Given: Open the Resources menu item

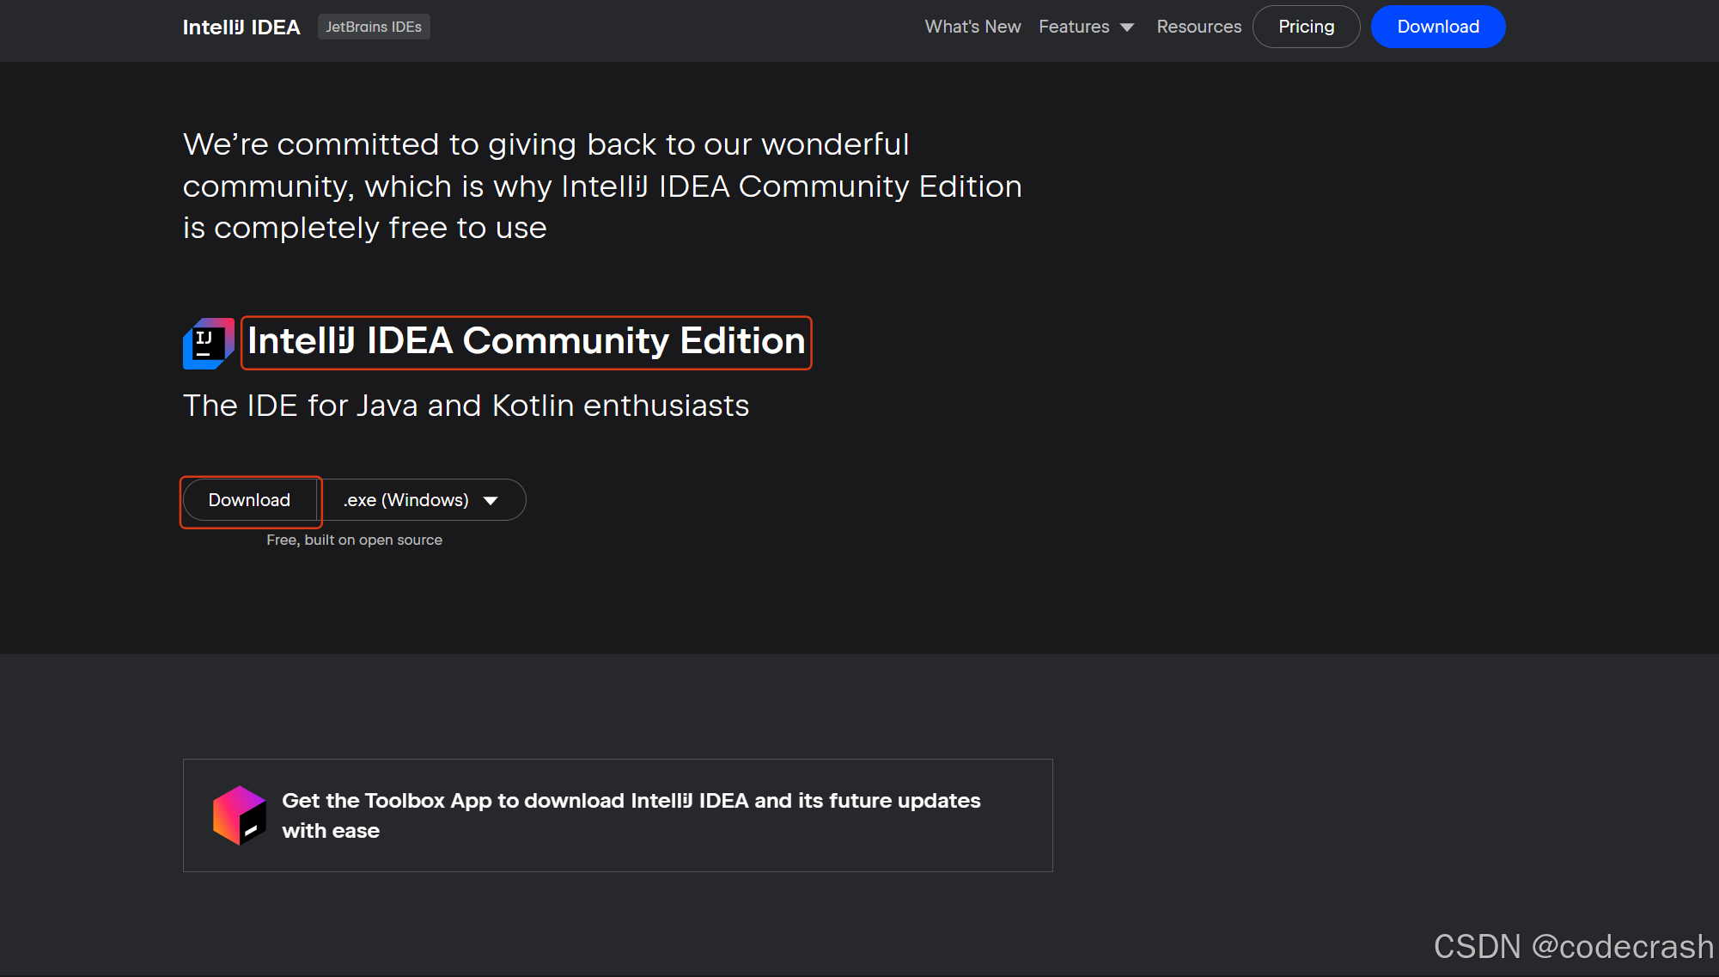Looking at the screenshot, I should [1198, 27].
